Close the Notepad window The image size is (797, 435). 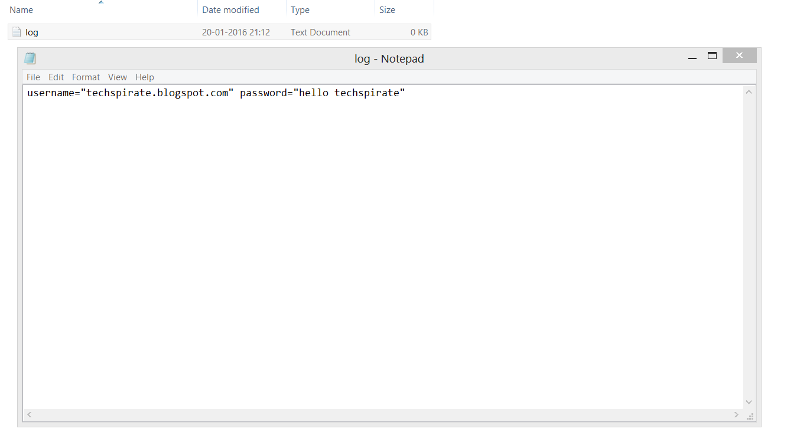(x=739, y=56)
